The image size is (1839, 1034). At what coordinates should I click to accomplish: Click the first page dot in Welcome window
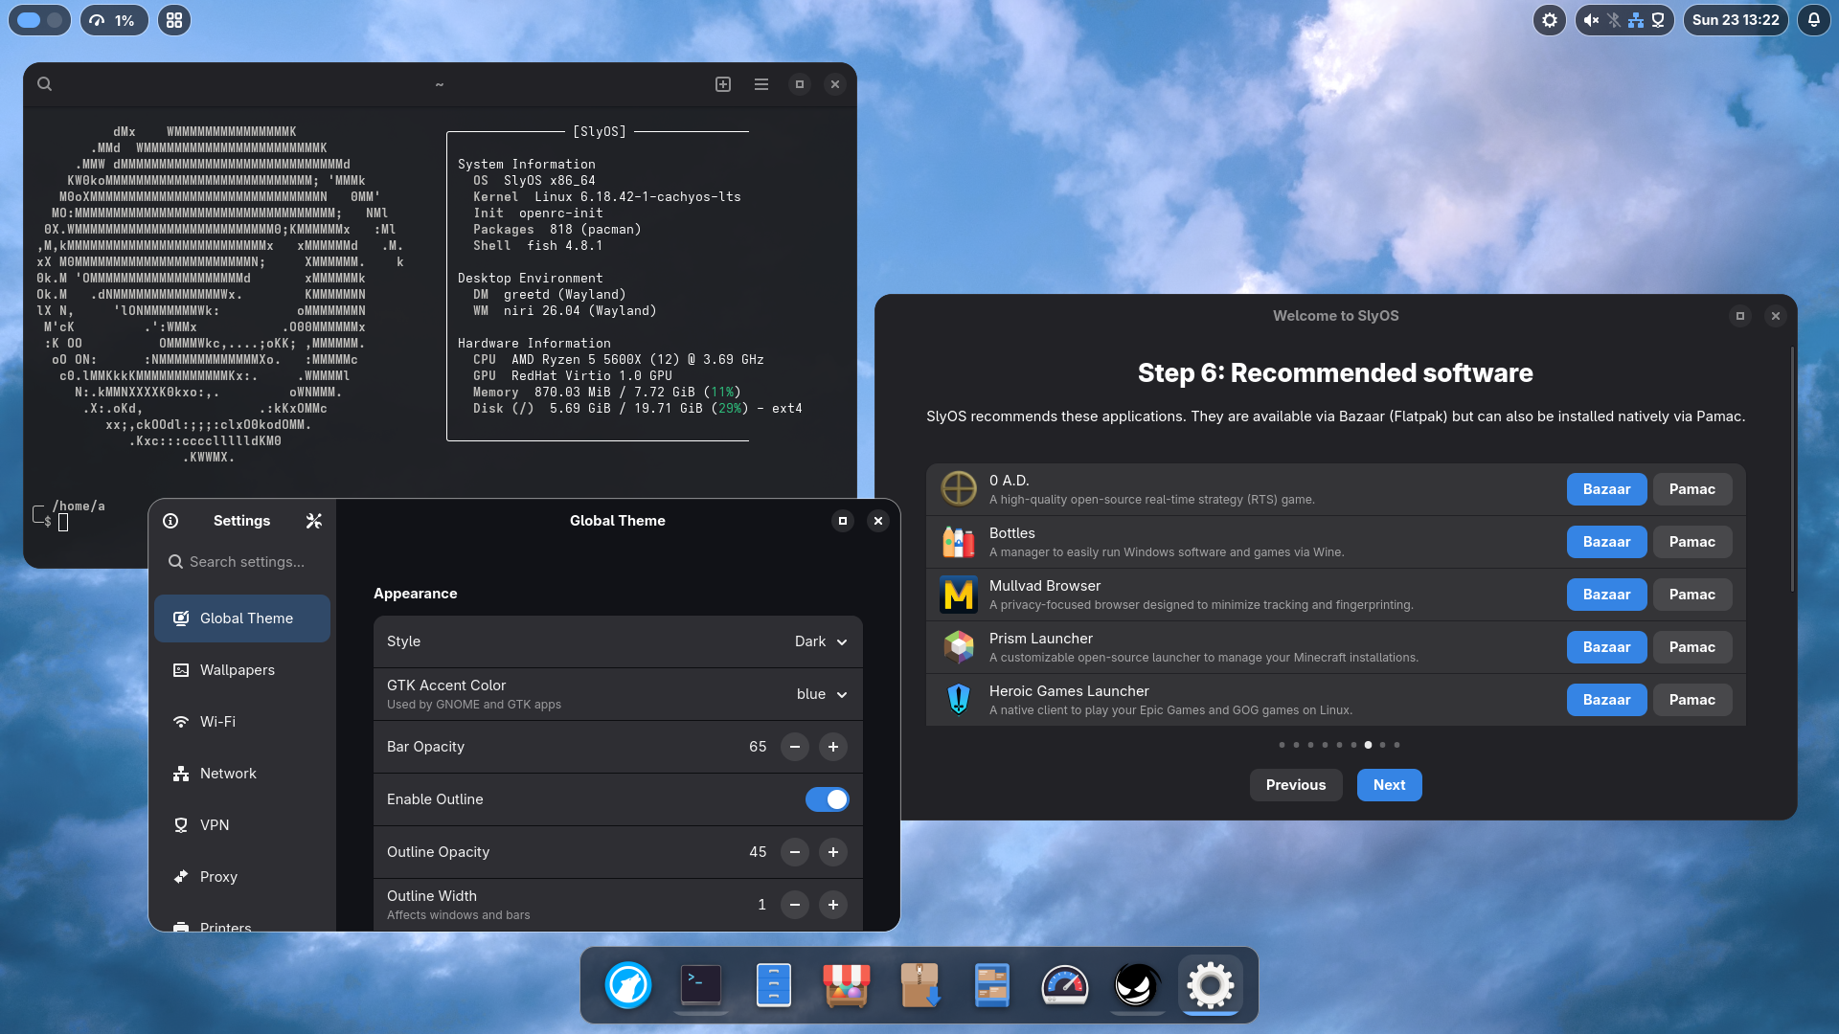click(x=1282, y=745)
